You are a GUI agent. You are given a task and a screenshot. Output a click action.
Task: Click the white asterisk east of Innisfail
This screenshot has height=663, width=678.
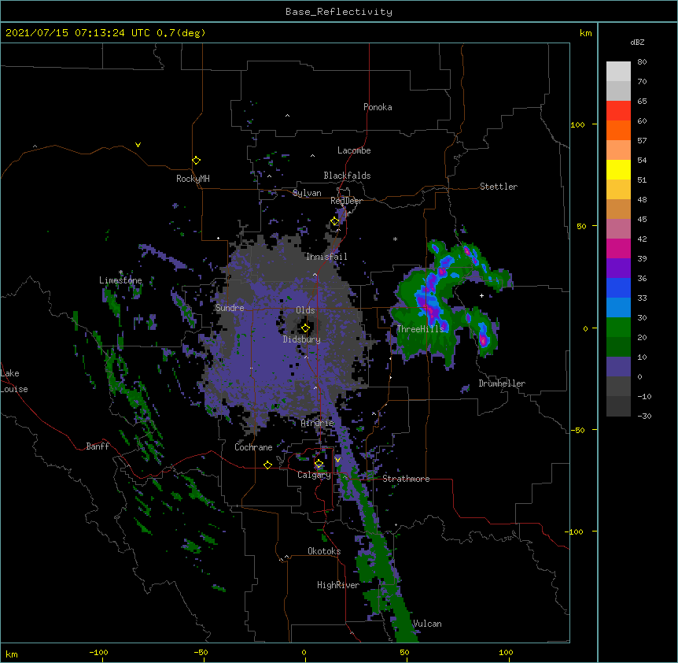pyautogui.click(x=395, y=239)
